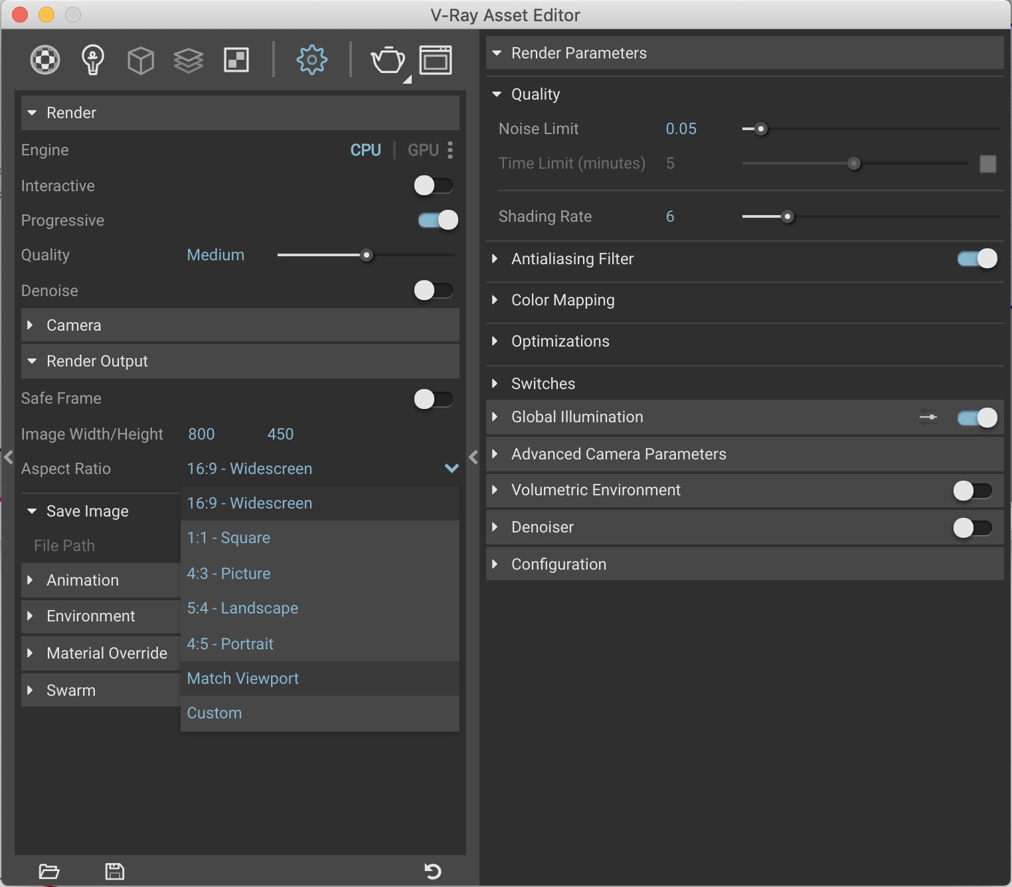Open the Textures panel icon

click(188, 60)
